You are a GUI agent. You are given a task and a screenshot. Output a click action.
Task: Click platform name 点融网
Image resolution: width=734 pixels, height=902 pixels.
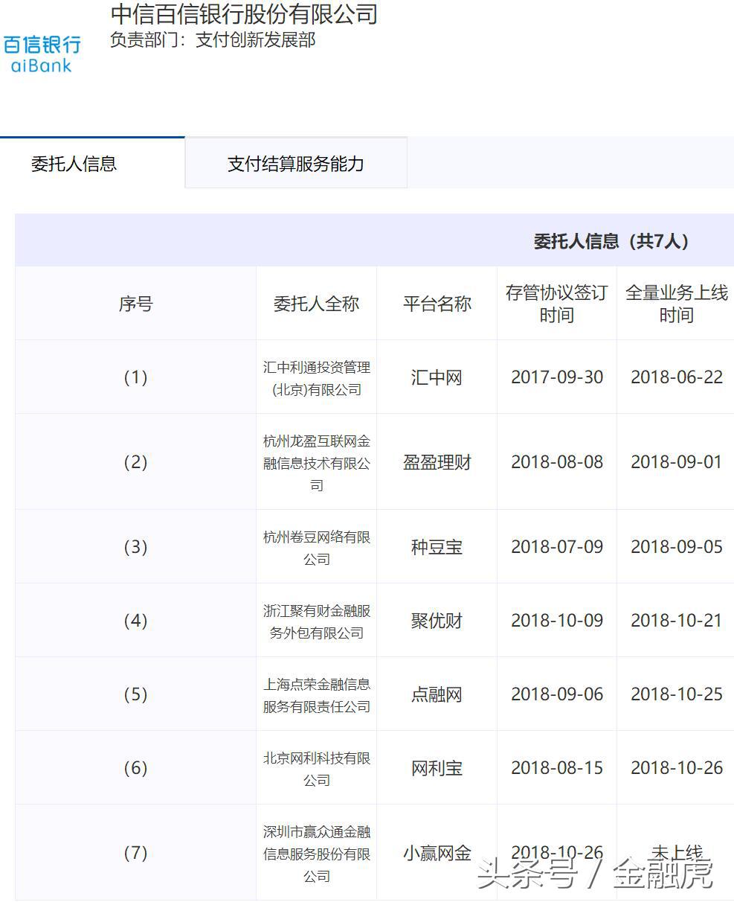(437, 694)
